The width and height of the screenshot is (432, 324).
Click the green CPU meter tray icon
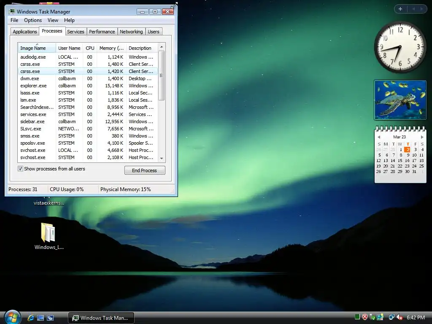[357, 317]
